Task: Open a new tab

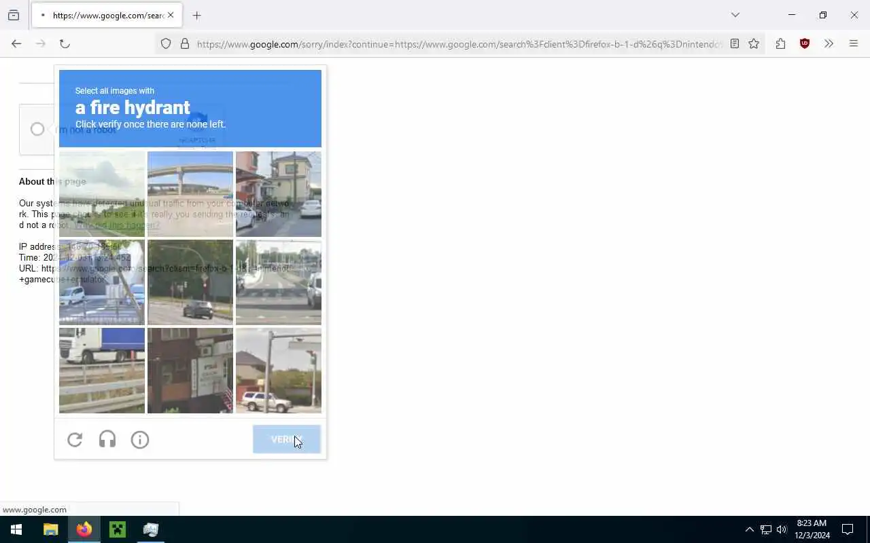Action: 197,15
